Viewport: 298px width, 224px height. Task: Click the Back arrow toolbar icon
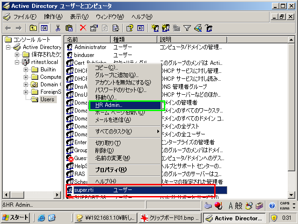8,28
